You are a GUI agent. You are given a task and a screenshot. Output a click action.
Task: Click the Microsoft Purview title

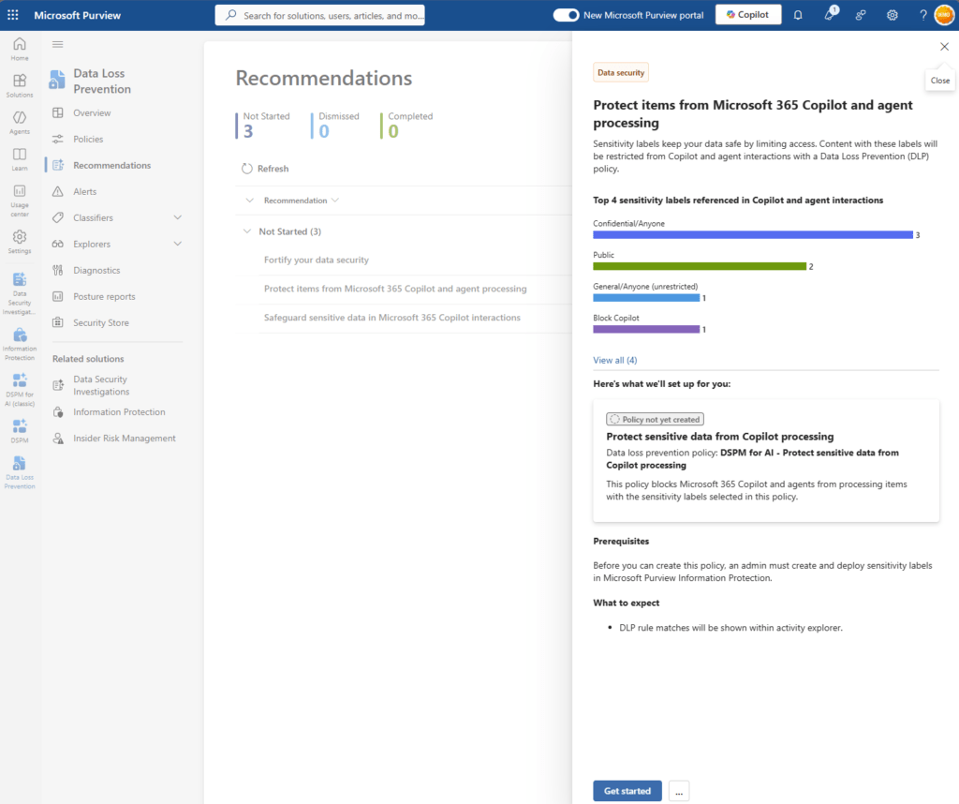point(78,15)
